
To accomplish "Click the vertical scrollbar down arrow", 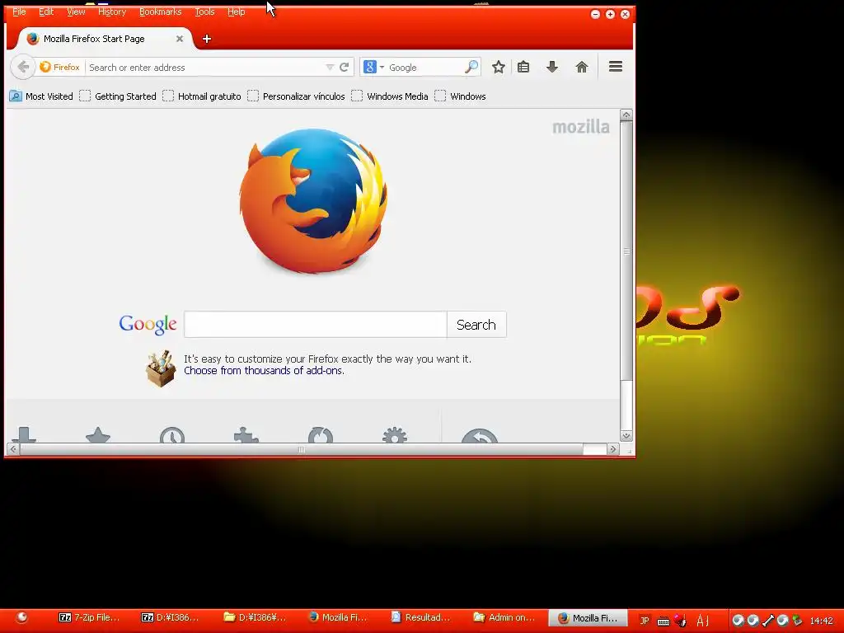I will click(626, 436).
